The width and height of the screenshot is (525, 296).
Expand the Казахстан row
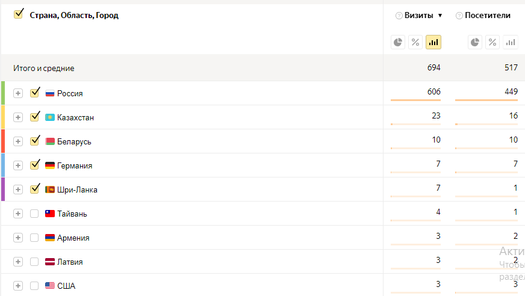(18, 117)
